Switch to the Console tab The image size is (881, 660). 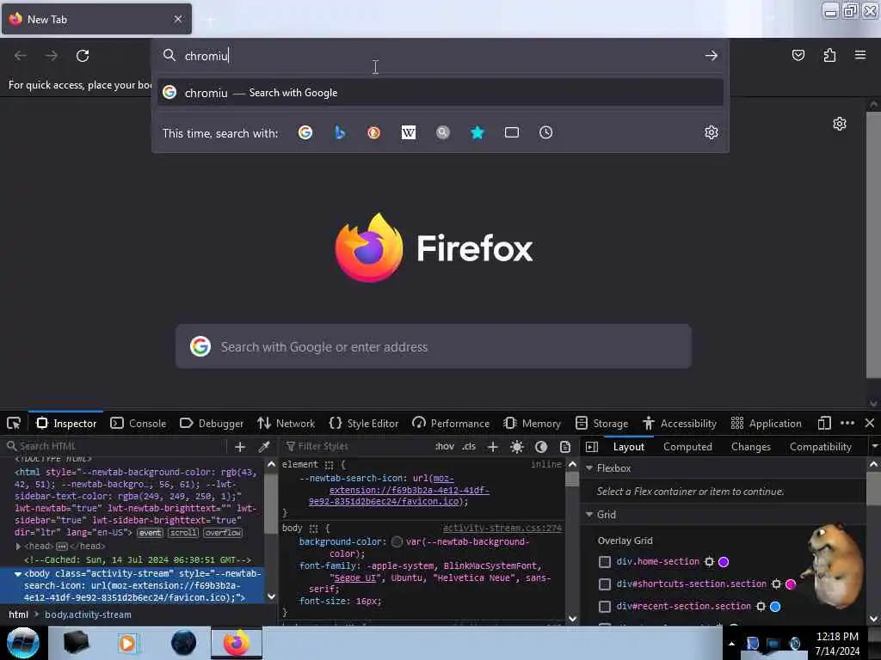pos(139,423)
